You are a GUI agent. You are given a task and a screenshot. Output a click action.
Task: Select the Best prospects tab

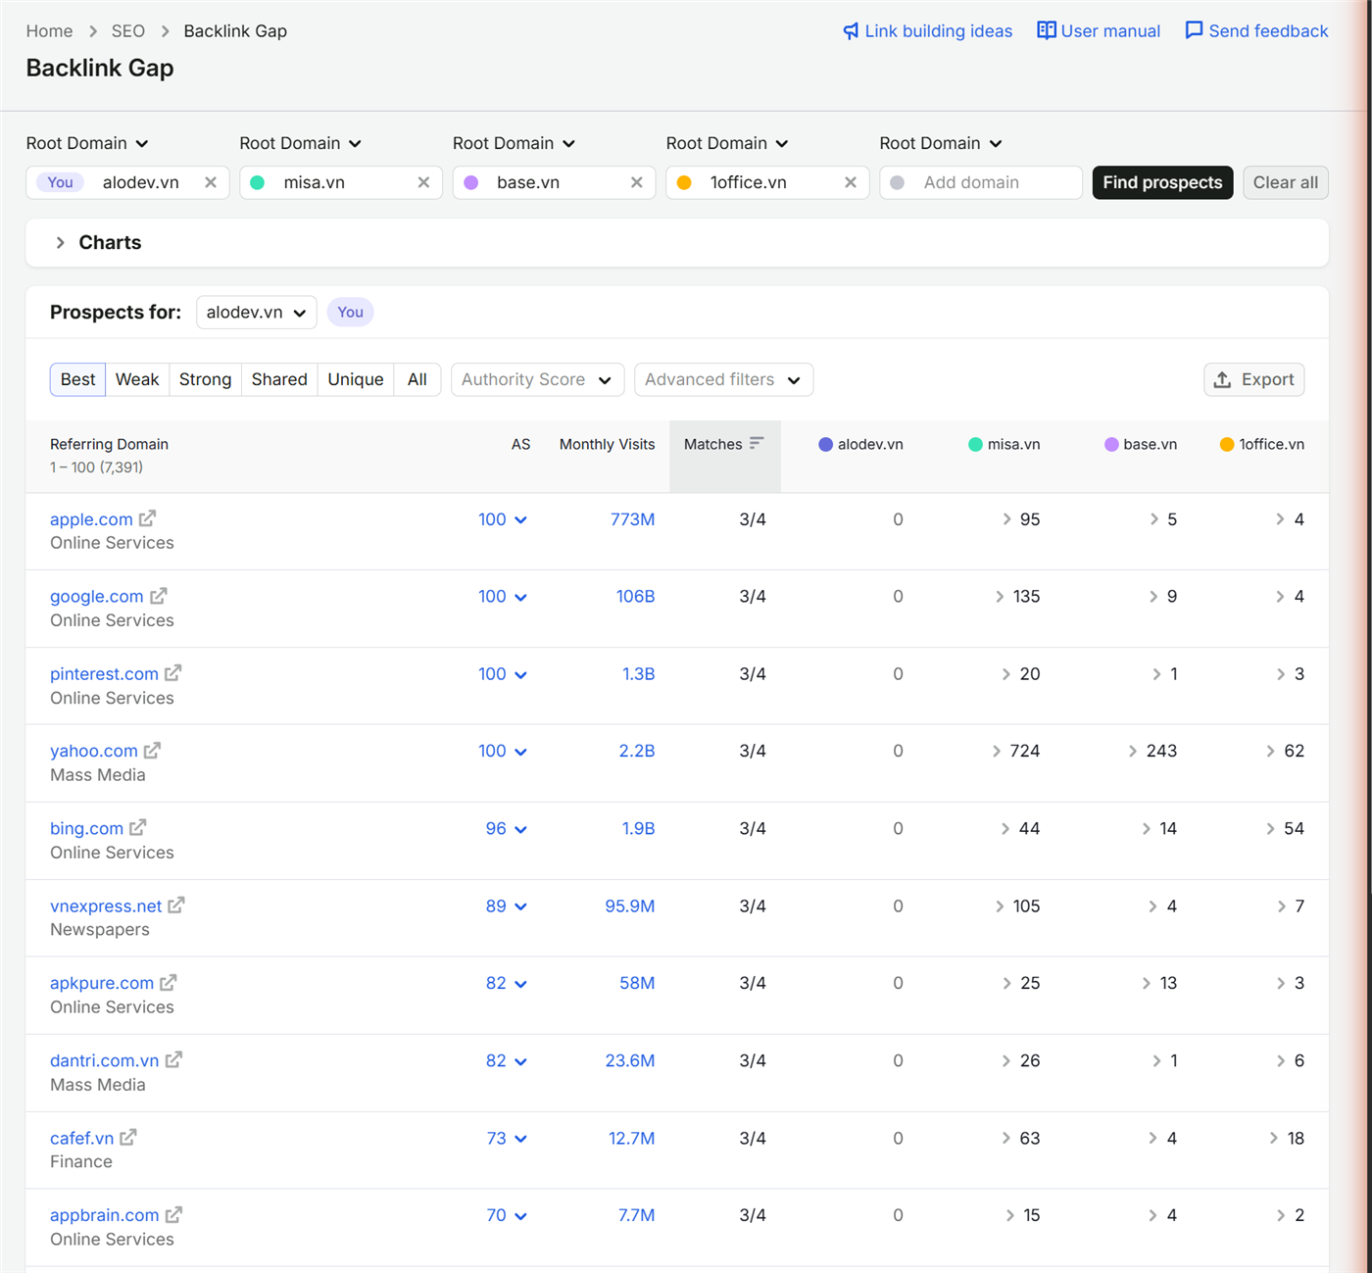point(78,380)
